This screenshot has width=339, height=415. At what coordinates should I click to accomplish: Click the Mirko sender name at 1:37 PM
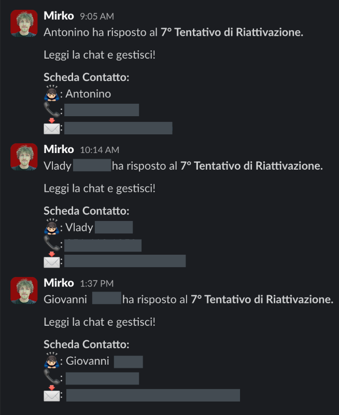pos(59,283)
